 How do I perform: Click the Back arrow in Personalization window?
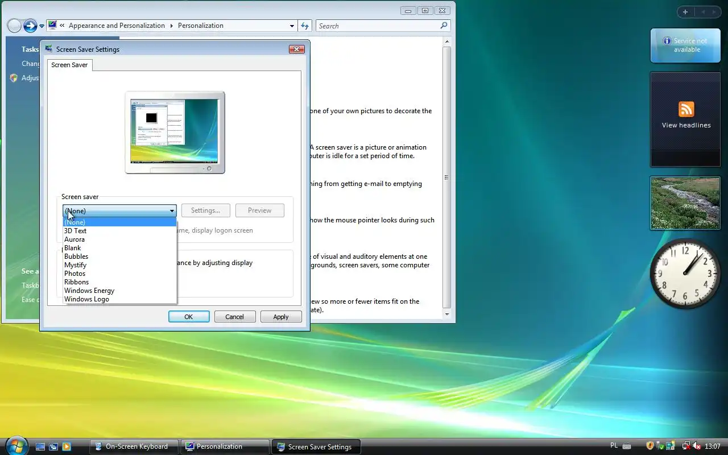pos(14,26)
